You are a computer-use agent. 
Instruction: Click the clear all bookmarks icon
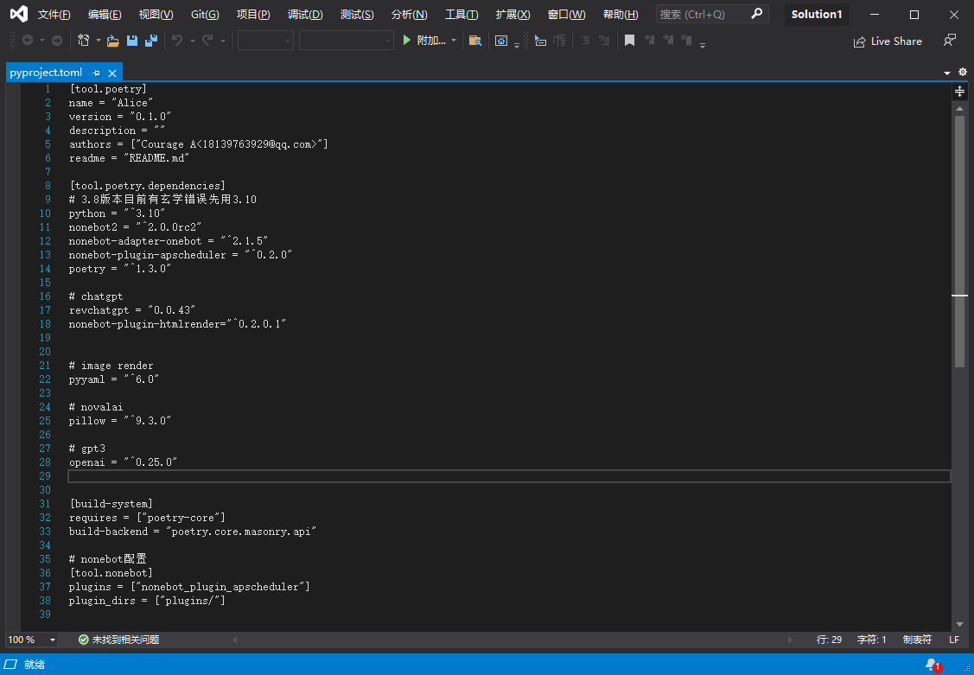[x=686, y=41]
